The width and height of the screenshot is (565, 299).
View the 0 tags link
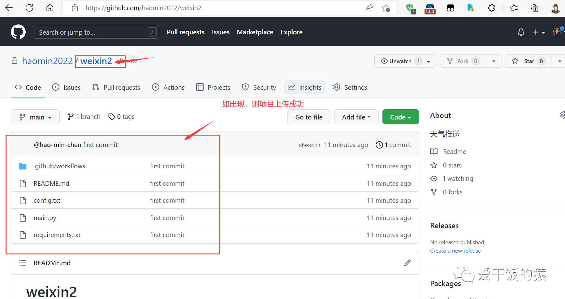point(121,117)
